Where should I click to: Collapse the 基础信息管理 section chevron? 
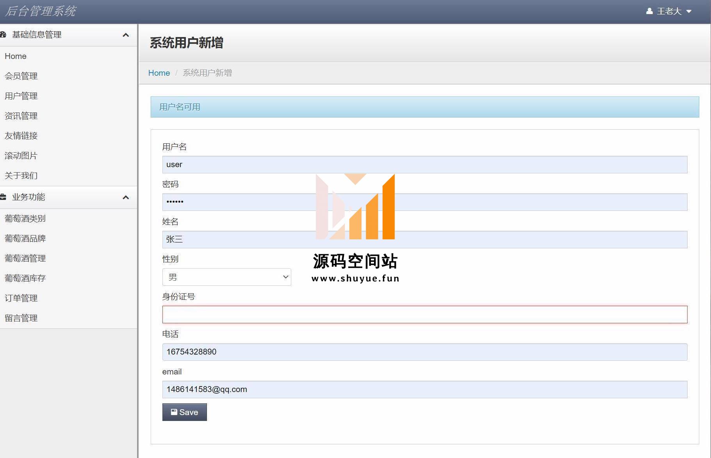click(x=126, y=35)
